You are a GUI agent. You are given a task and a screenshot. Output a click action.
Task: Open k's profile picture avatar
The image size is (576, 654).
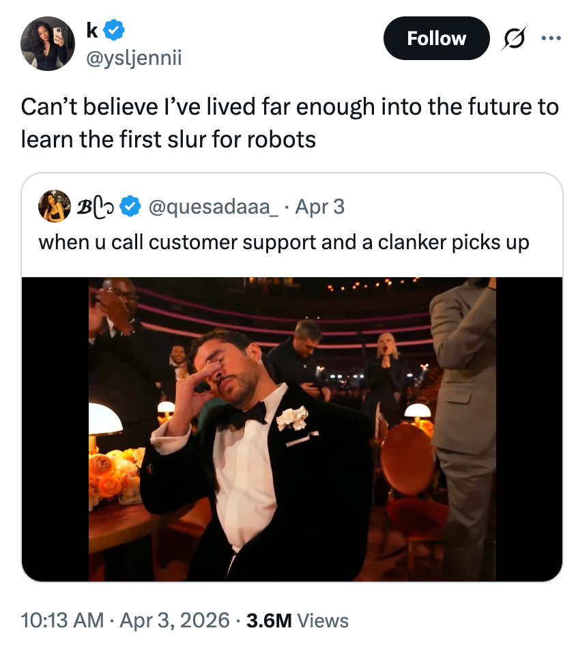[48, 44]
